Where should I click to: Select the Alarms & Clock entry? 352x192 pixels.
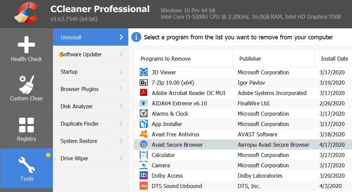coord(170,114)
